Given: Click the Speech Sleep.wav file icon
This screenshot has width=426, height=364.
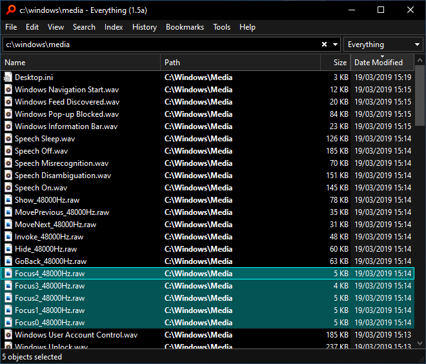Looking at the screenshot, I should point(8,139).
